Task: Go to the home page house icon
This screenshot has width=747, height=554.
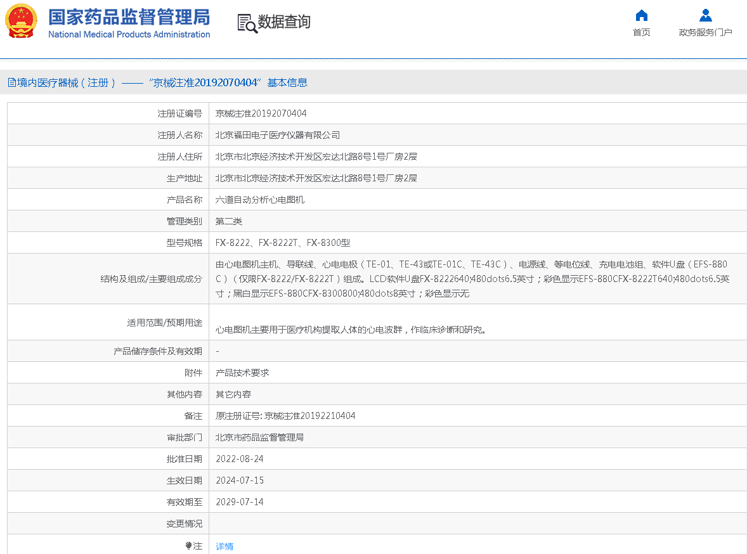Action: pos(641,16)
